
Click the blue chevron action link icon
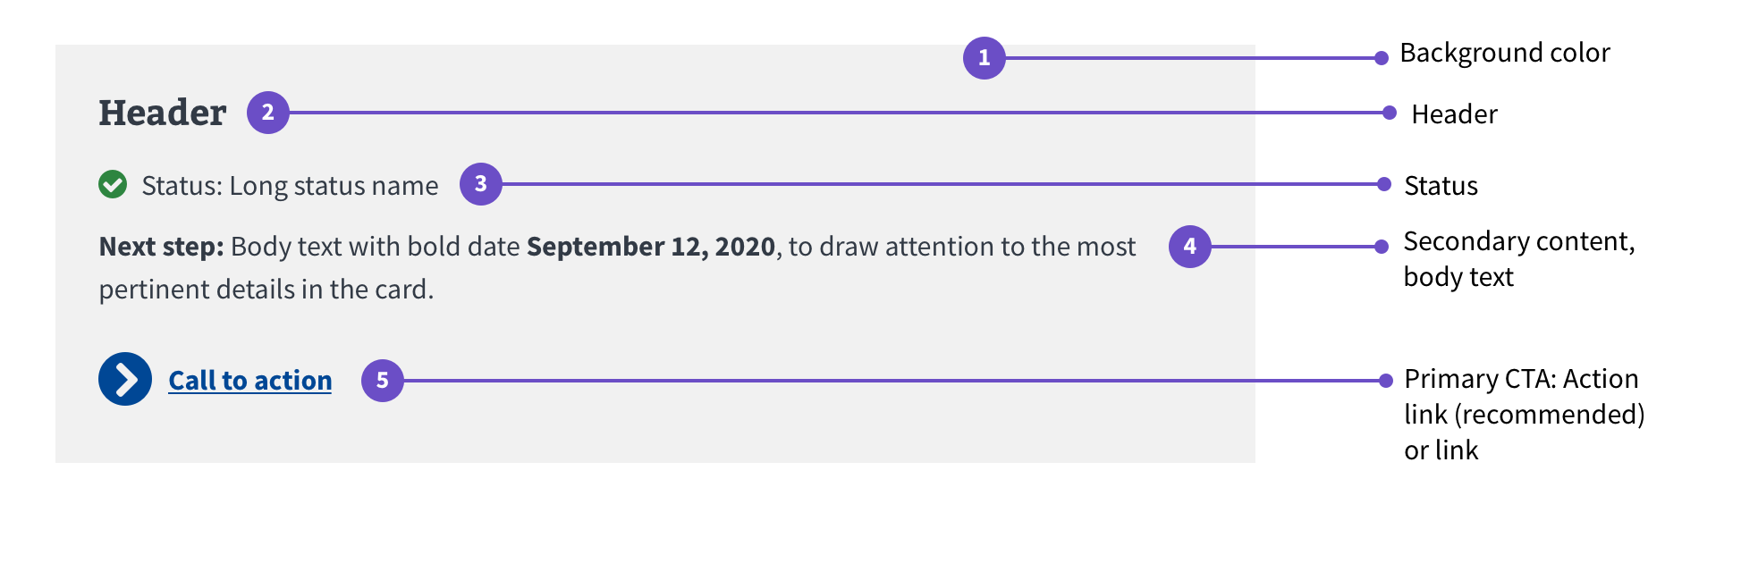125,379
